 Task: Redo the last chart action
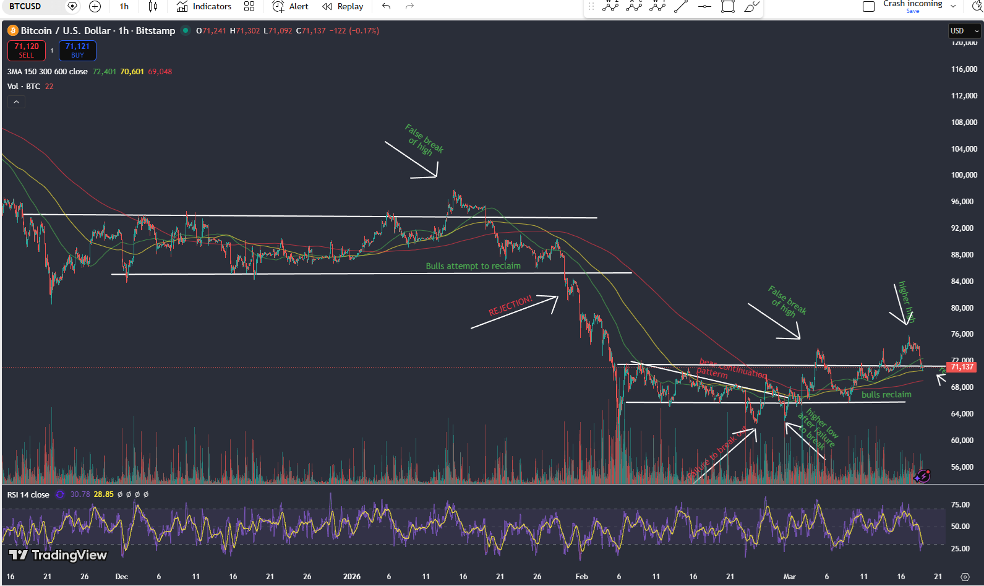pos(409,6)
